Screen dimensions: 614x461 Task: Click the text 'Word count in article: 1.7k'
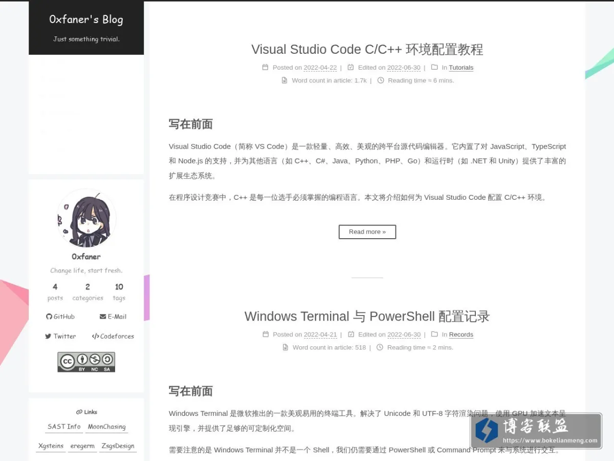330,80
